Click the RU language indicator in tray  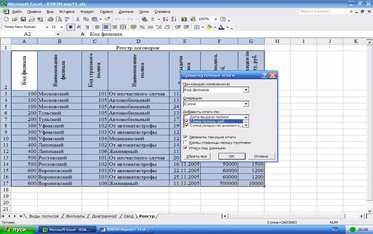335,230
